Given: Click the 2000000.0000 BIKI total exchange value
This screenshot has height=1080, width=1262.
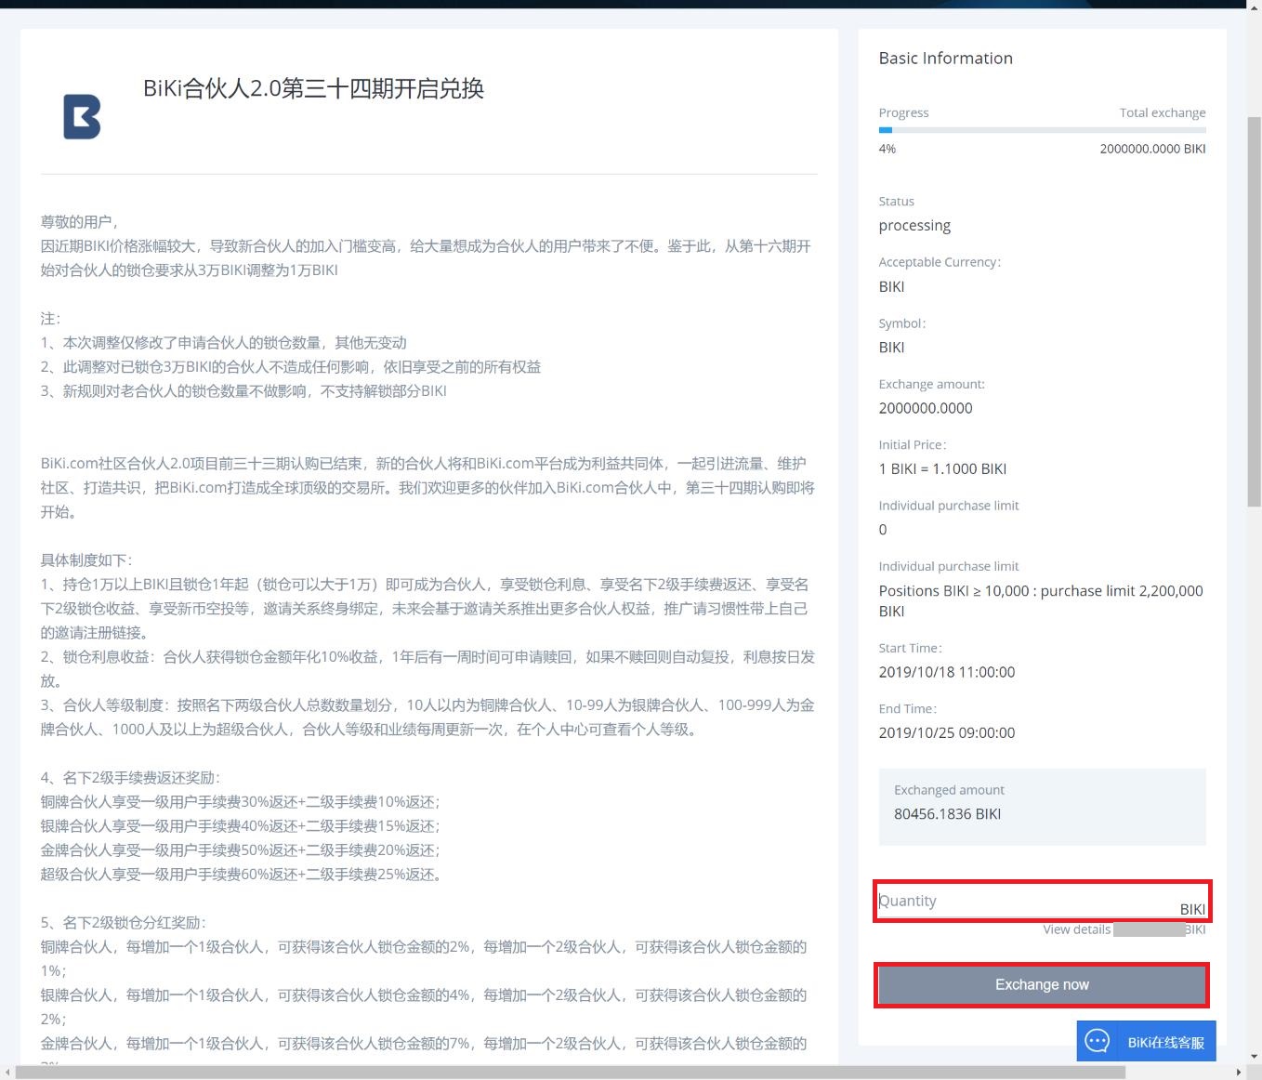Looking at the screenshot, I should pos(1152,149).
